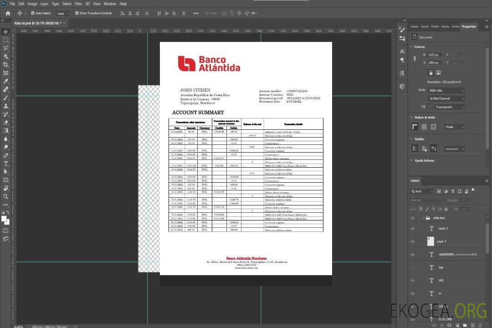Viewport: 492px width, 328px height.
Task: Collapse the adita text layer group
Action: click(x=423, y=218)
